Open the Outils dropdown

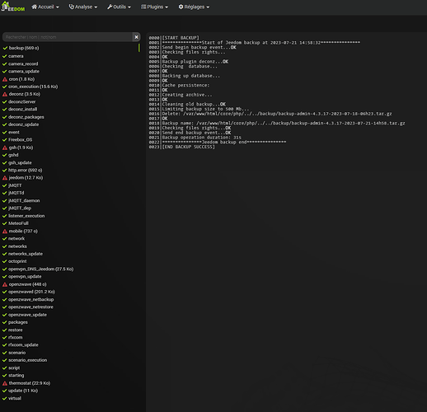(x=119, y=7)
